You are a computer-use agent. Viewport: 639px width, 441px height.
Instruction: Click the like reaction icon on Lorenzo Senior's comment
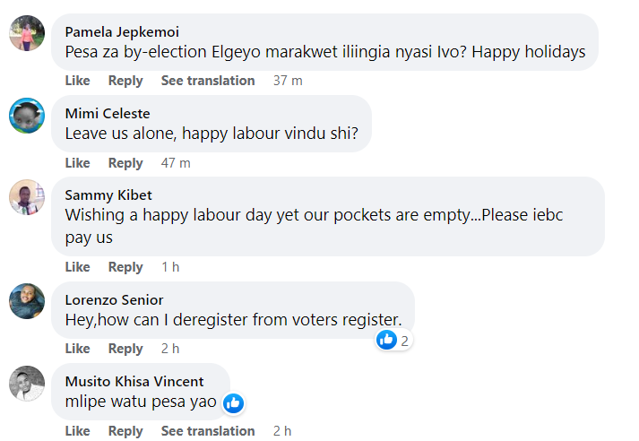pos(387,340)
